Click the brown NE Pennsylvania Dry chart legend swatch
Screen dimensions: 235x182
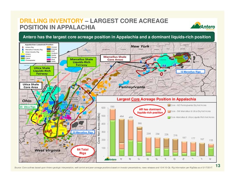coord(169,105)
